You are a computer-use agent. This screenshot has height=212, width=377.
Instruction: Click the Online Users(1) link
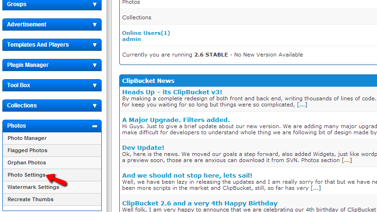pos(146,33)
